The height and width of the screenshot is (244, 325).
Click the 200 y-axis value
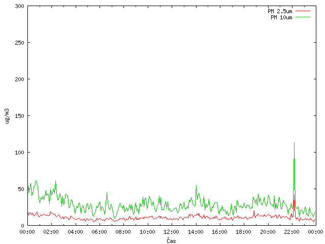tap(19, 79)
